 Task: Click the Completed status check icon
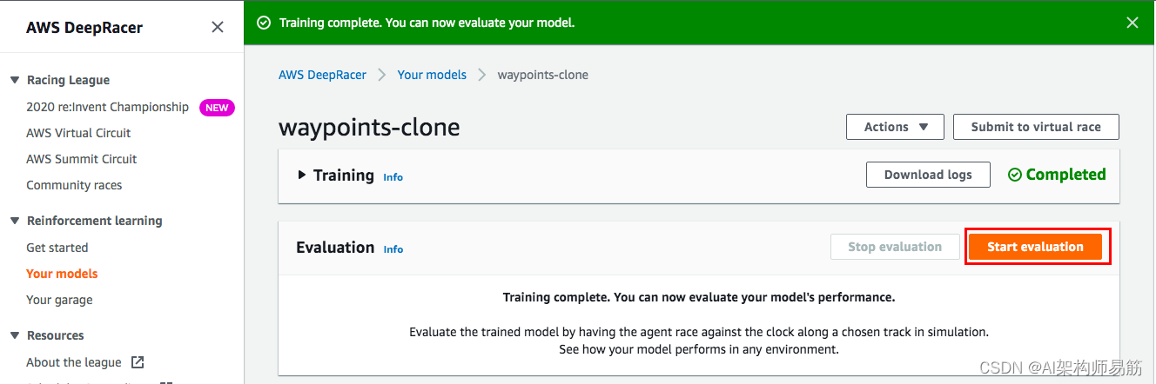point(1014,175)
